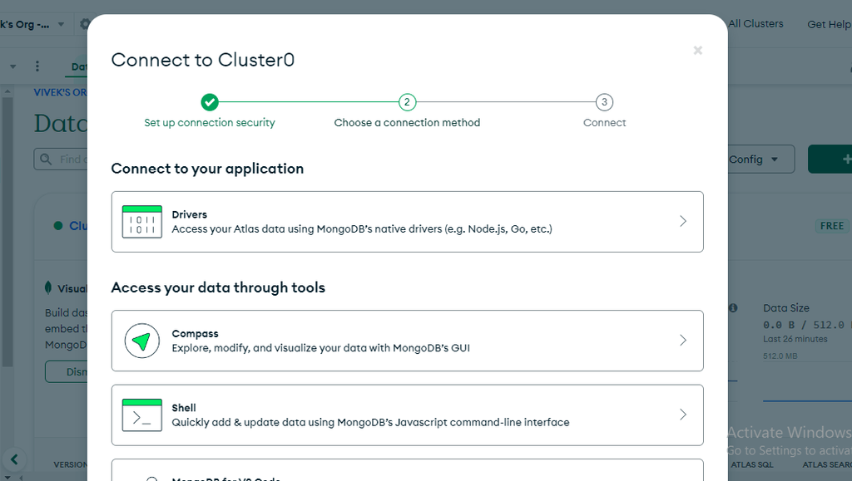This screenshot has height=481, width=852.
Task: Click the search magnifier in Find field
Action: coord(46,160)
